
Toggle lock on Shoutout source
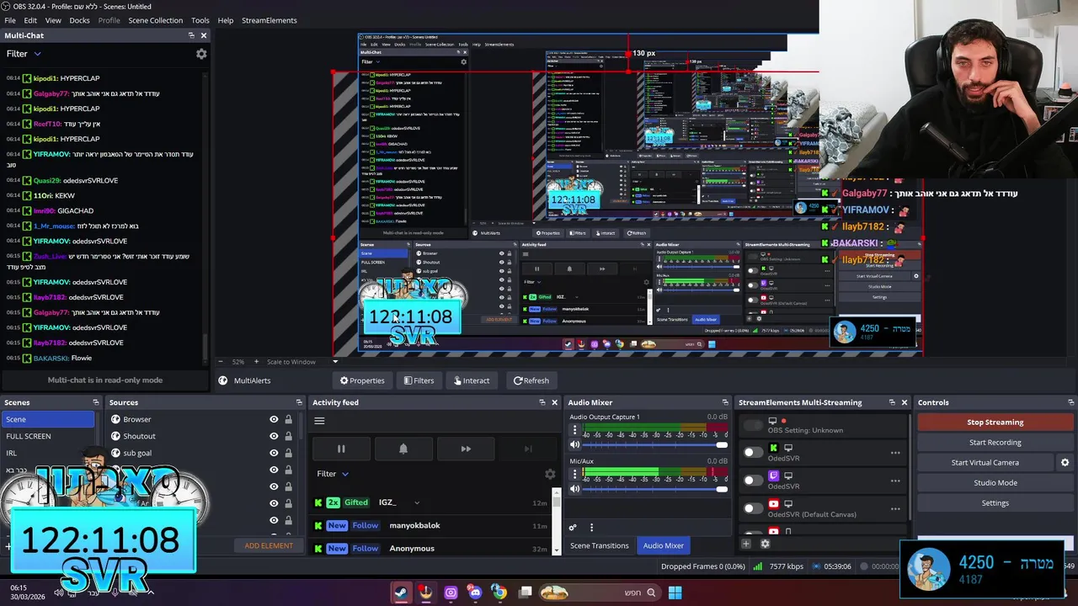pos(288,436)
